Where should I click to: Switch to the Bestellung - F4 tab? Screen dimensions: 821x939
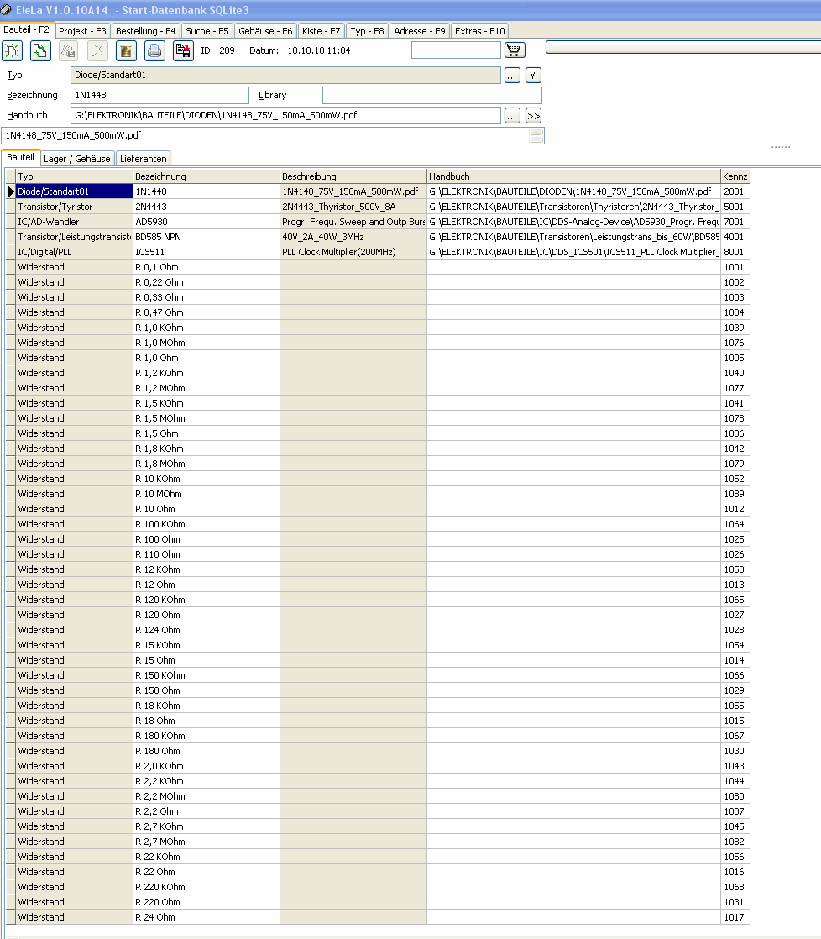tap(145, 31)
